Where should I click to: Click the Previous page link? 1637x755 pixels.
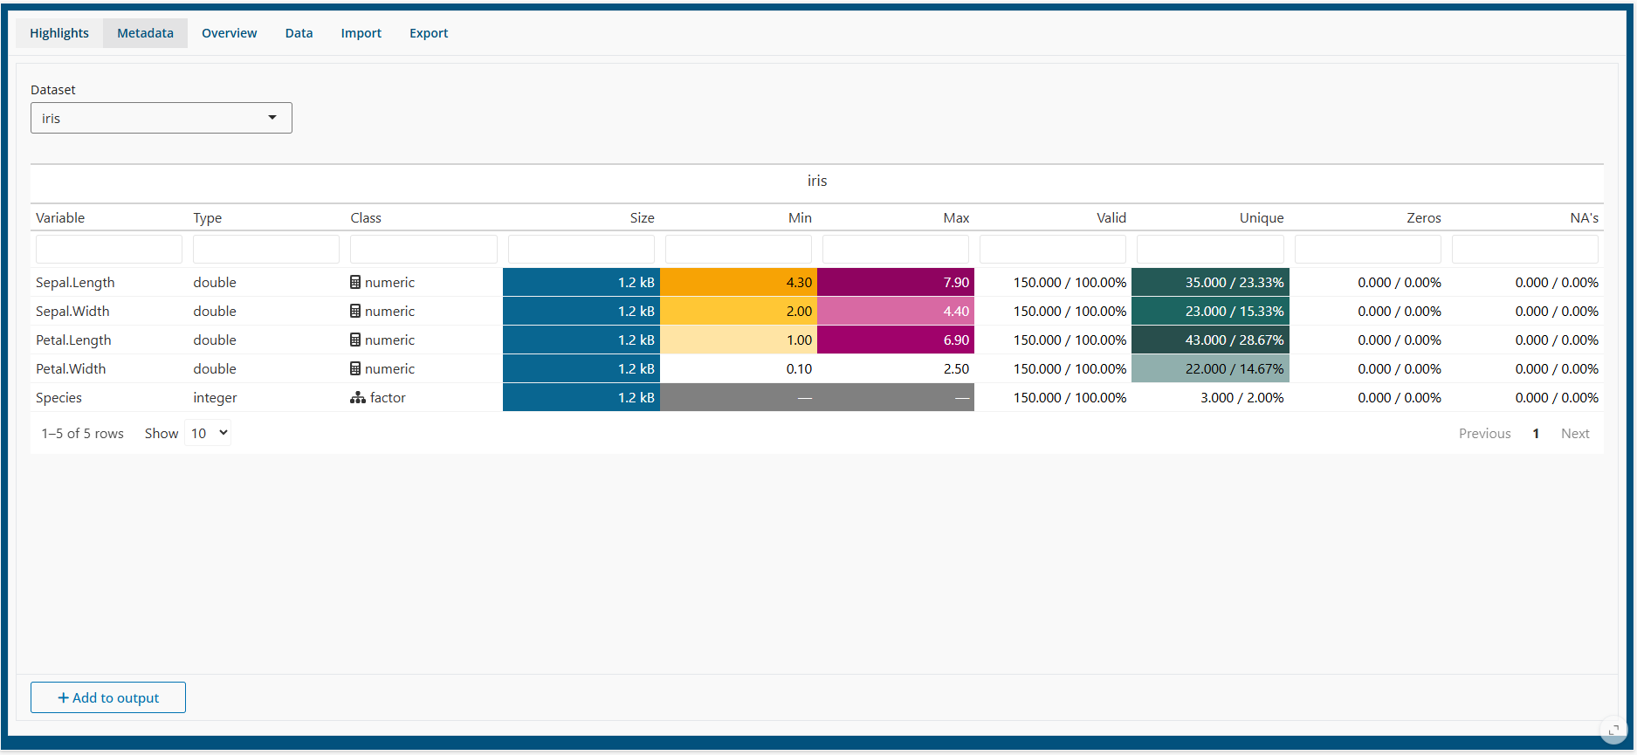coord(1484,434)
